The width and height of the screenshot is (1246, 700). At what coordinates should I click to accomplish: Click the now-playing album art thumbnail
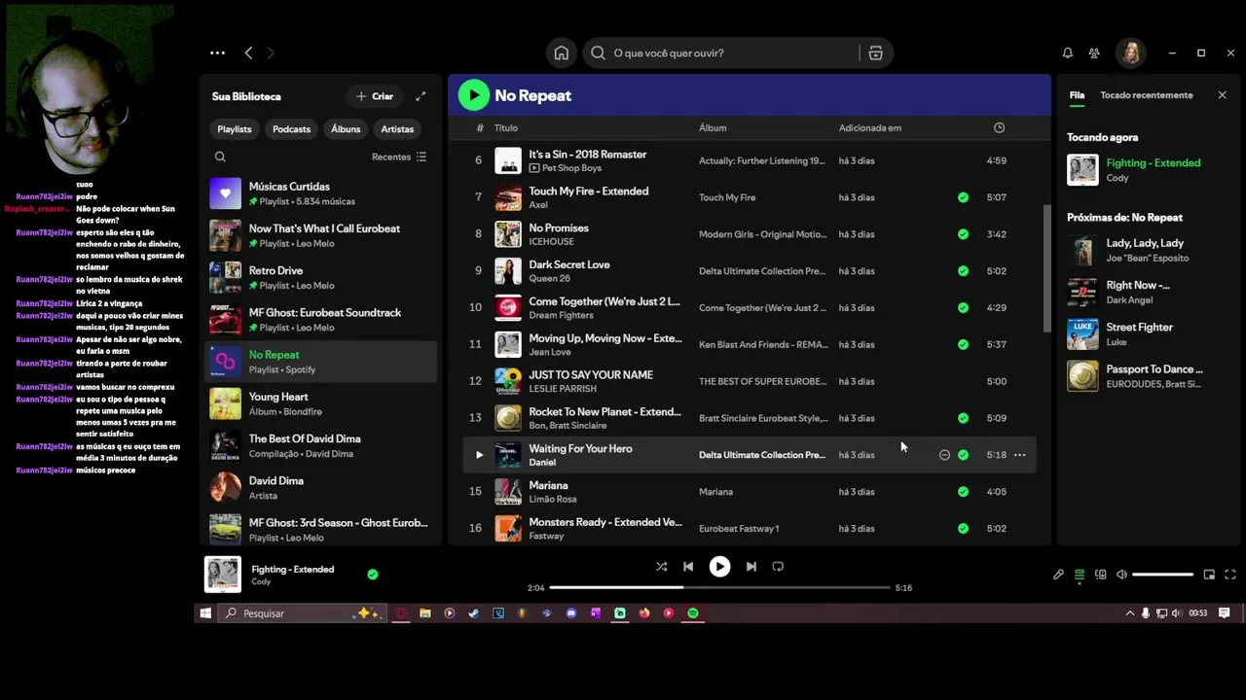(x=222, y=575)
